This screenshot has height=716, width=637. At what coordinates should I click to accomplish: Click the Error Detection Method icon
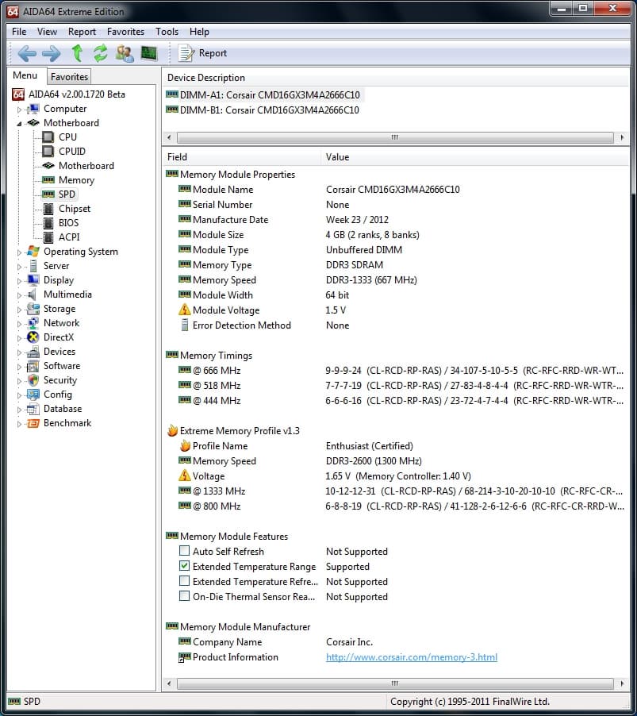coord(184,325)
